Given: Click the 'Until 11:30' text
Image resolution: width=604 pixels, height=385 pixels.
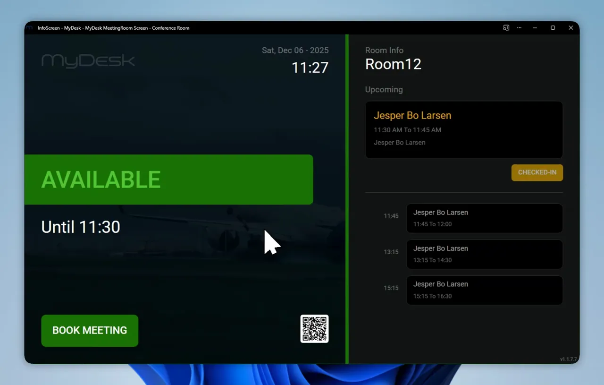Looking at the screenshot, I should pos(81,227).
